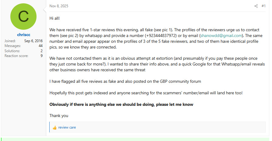Click the 'Hi all!' greeting text
This screenshot has height=141, width=272.
point(55,18)
